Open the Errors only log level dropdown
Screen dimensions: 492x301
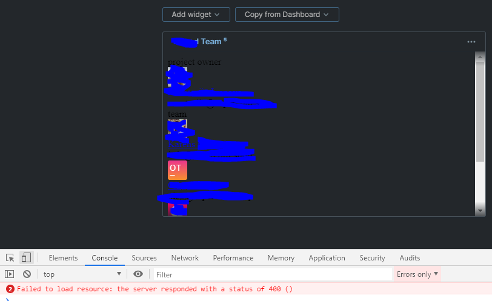pyautogui.click(x=417, y=274)
